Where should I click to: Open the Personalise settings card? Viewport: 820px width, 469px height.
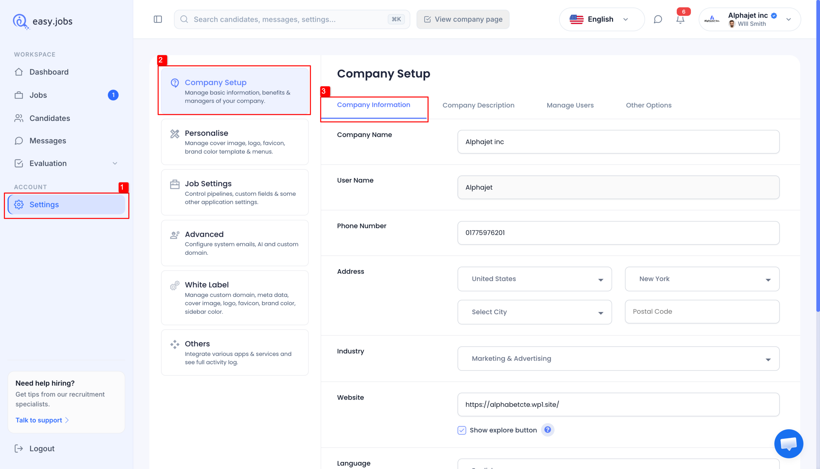tap(235, 142)
